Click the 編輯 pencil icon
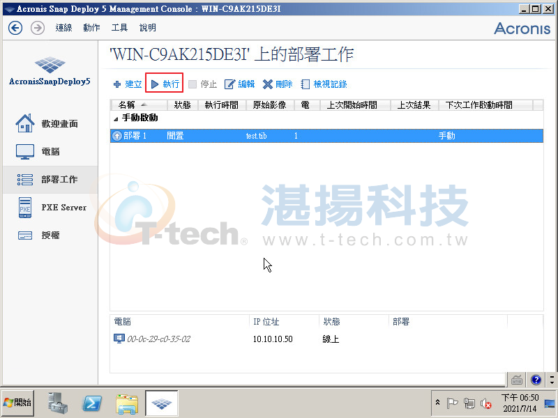558x418 pixels. (x=230, y=84)
